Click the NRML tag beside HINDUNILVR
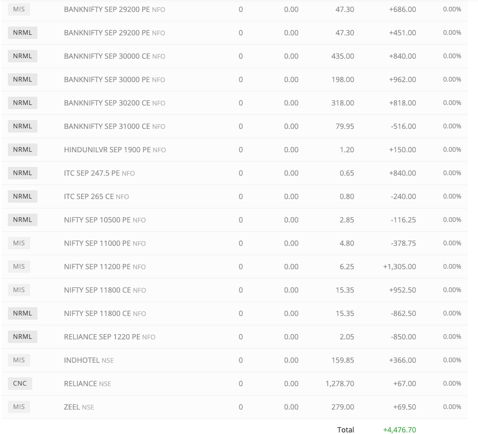Viewport: 478px width, 434px height. (x=22, y=150)
